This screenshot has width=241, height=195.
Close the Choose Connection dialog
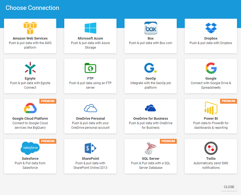tap(229, 187)
